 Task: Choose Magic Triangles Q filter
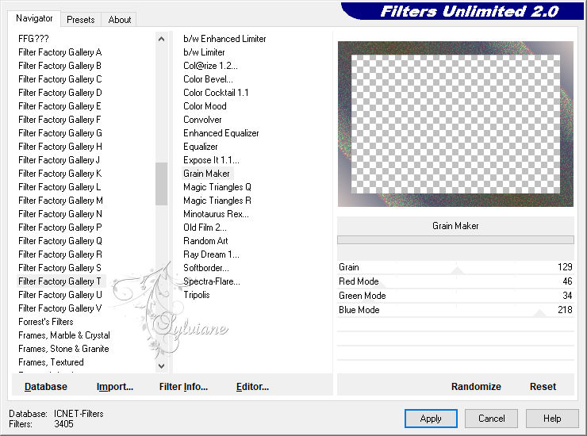(217, 187)
